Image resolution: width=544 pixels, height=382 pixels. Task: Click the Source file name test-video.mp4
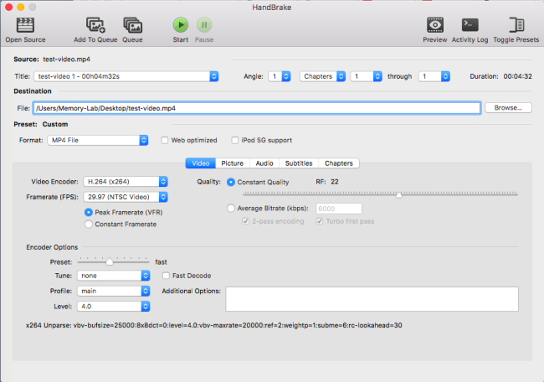pos(67,59)
